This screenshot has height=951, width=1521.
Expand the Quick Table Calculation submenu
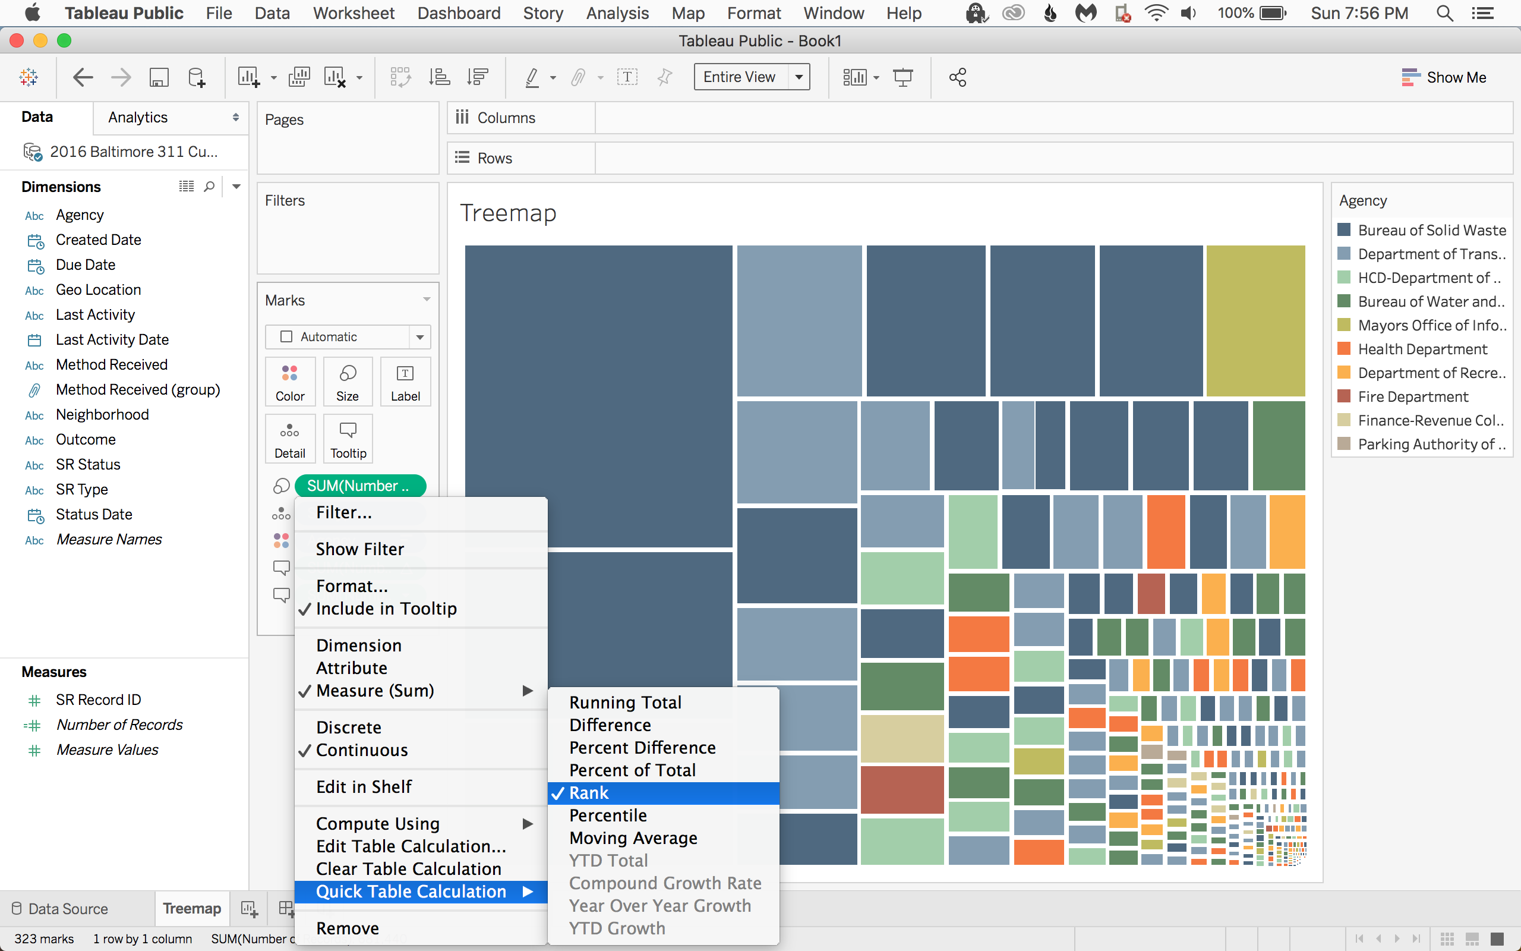421,892
